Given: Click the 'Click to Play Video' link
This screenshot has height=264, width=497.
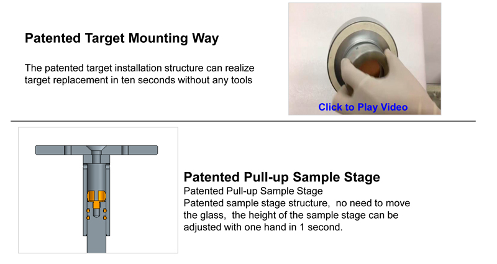Looking at the screenshot, I should [x=363, y=107].
